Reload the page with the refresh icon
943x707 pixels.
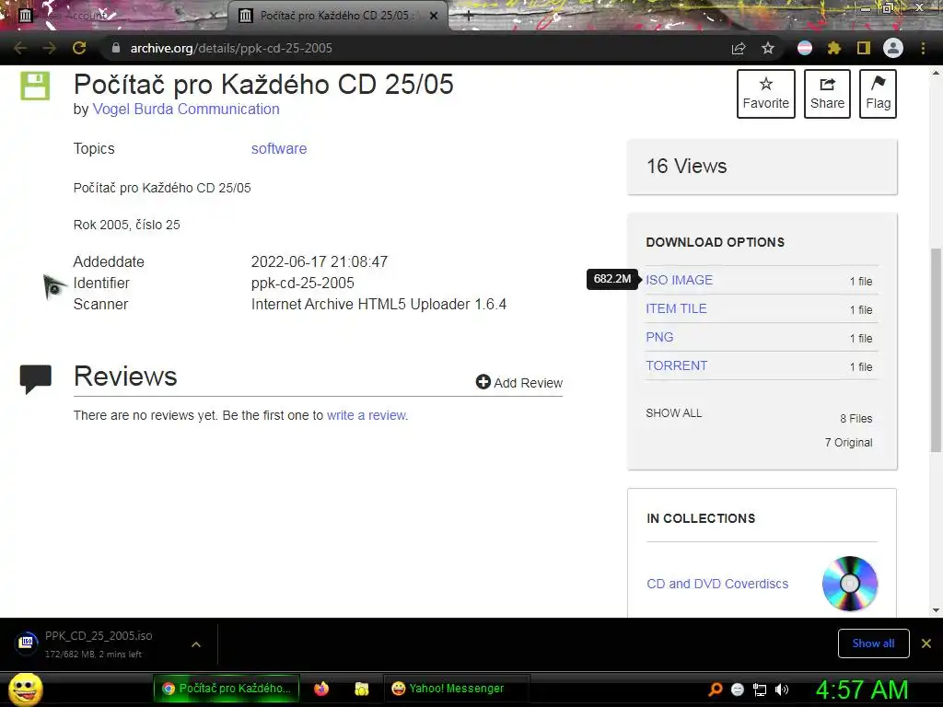tap(79, 48)
